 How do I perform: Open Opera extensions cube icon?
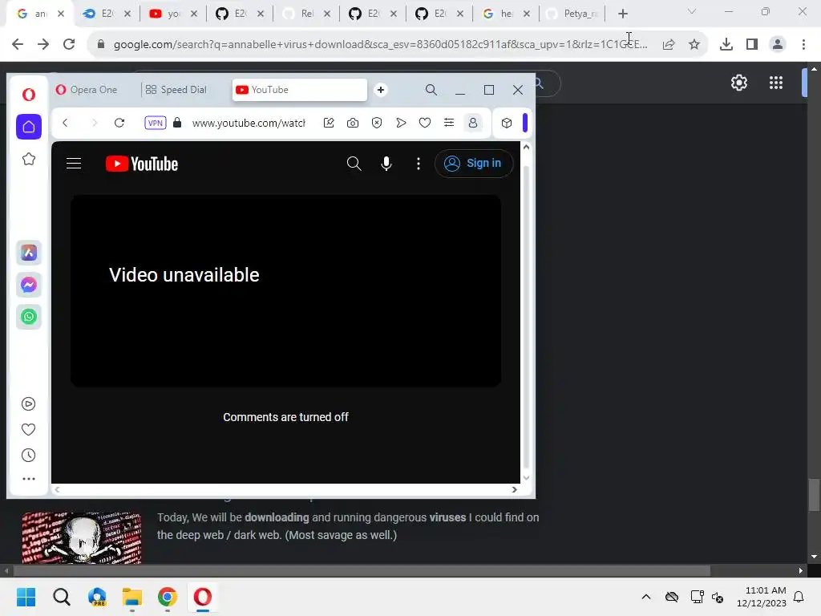pos(507,123)
